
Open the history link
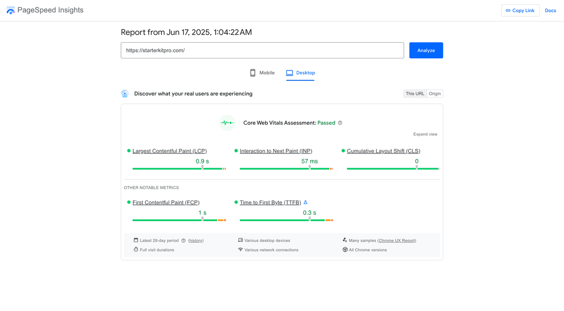(x=196, y=241)
